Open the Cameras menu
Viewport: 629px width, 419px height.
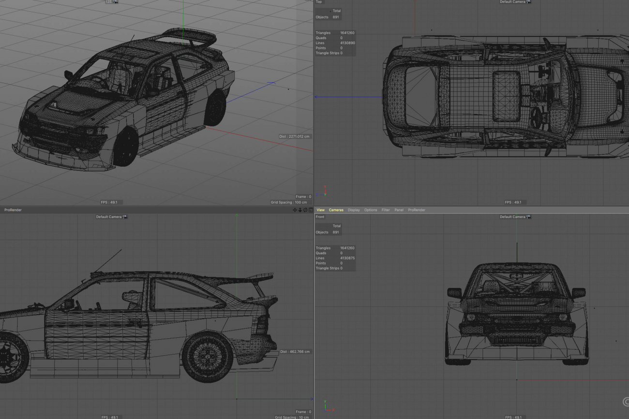336,210
